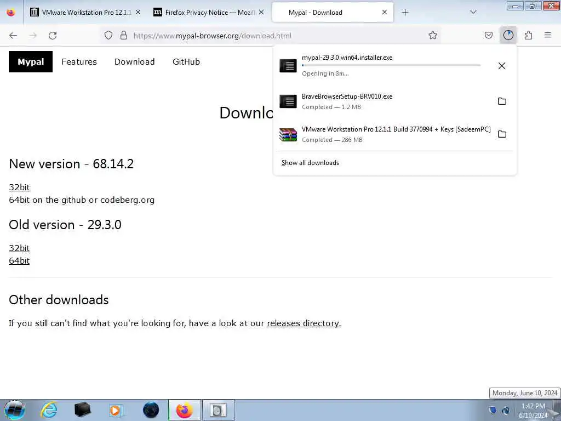This screenshot has width=561, height=421.
Task: Open the GitHub nav item
Action: 186,61
